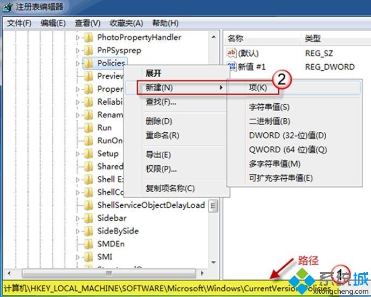
Task: Select the (默认) value name
Action: [x=249, y=53]
